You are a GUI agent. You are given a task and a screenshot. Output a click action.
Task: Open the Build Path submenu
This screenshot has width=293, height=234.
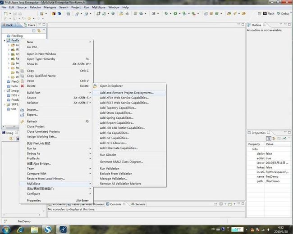(56, 93)
